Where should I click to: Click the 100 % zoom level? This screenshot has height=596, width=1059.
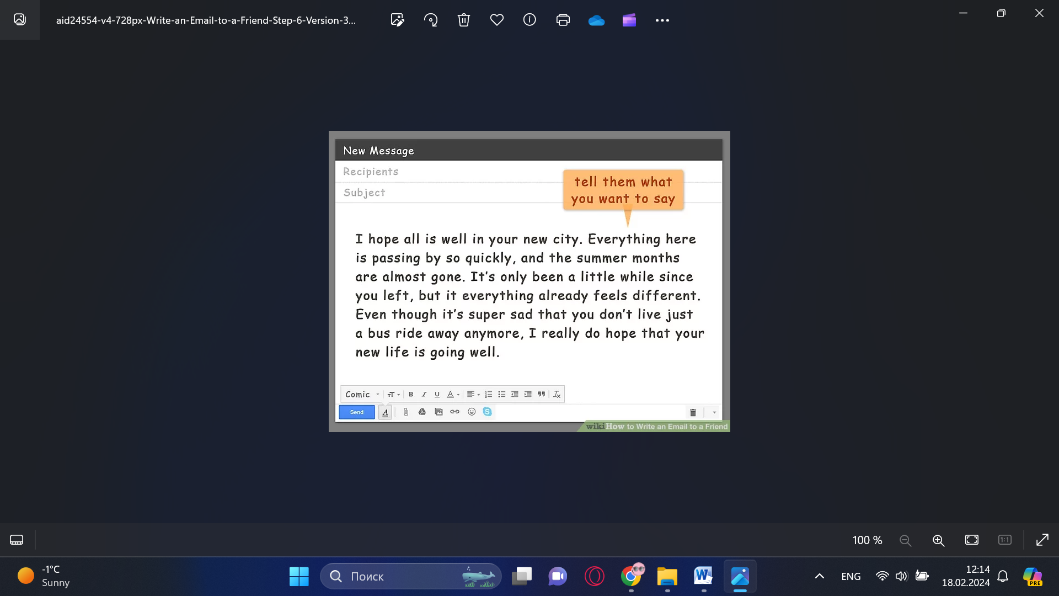coord(867,540)
